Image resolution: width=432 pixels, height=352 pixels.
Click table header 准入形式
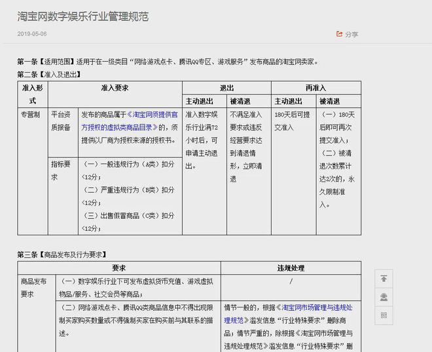(x=33, y=94)
